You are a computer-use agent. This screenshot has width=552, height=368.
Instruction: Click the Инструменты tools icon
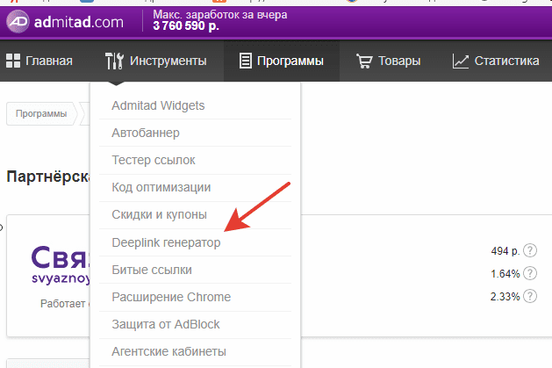click(x=114, y=61)
